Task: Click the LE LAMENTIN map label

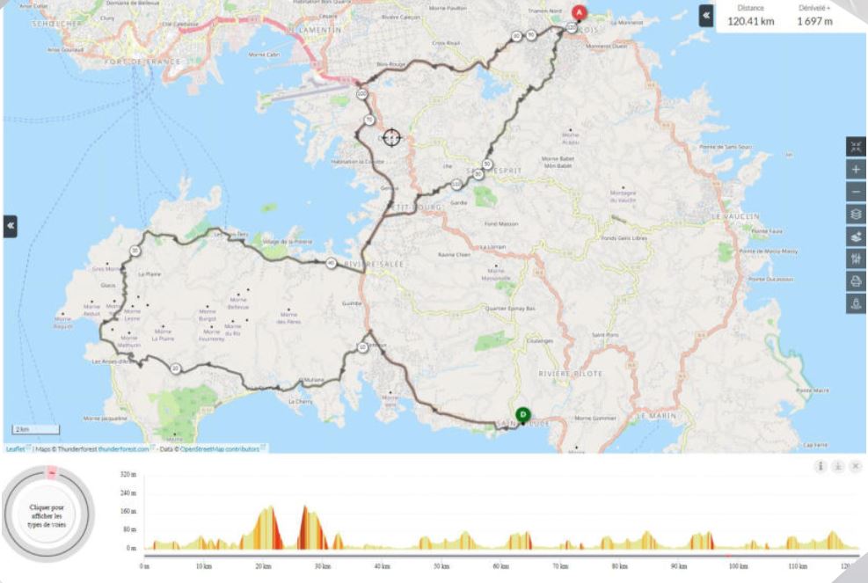Action: pos(315,29)
